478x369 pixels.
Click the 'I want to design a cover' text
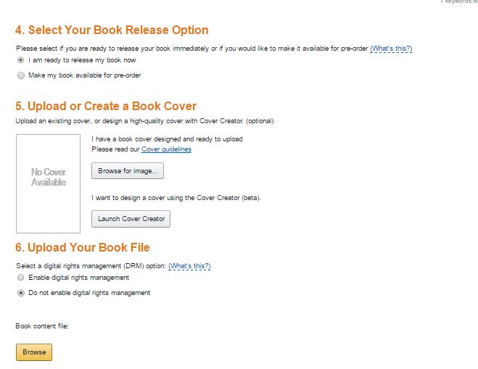(x=176, y=198)
